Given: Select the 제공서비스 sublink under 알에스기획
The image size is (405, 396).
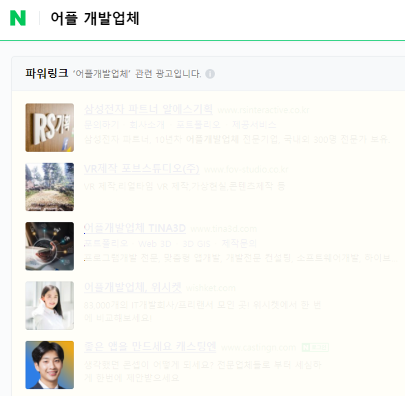Looking at the screenshot, I should pyautogui.click(x=254, y=125).
